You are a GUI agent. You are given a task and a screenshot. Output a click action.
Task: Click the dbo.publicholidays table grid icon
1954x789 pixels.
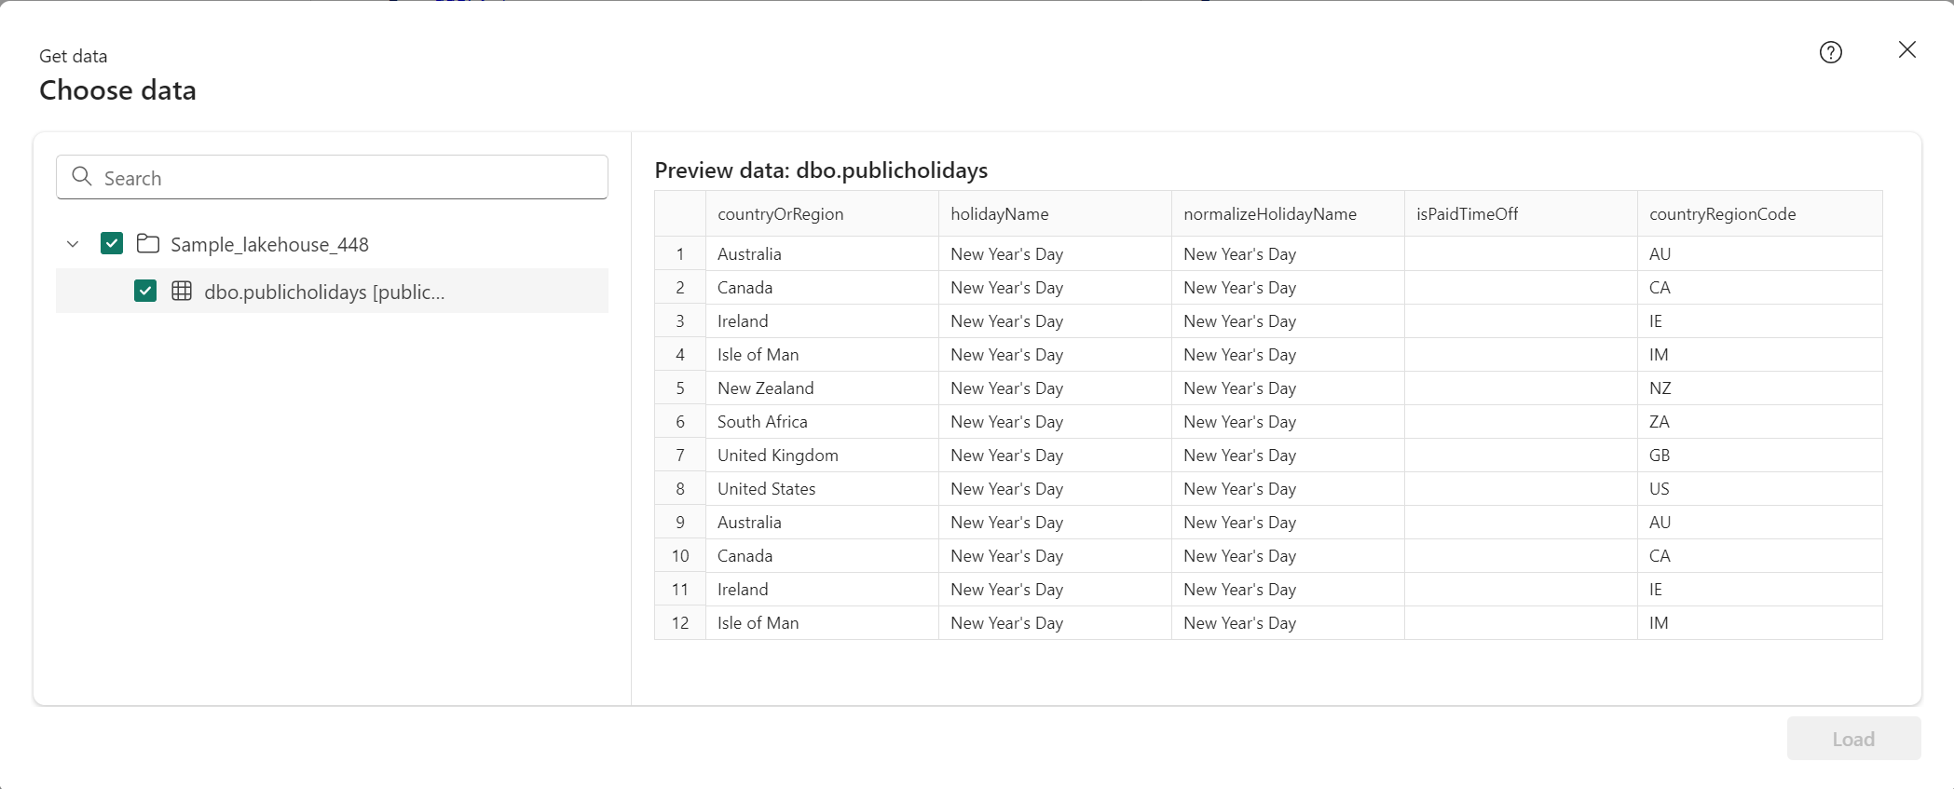point(182,291)
